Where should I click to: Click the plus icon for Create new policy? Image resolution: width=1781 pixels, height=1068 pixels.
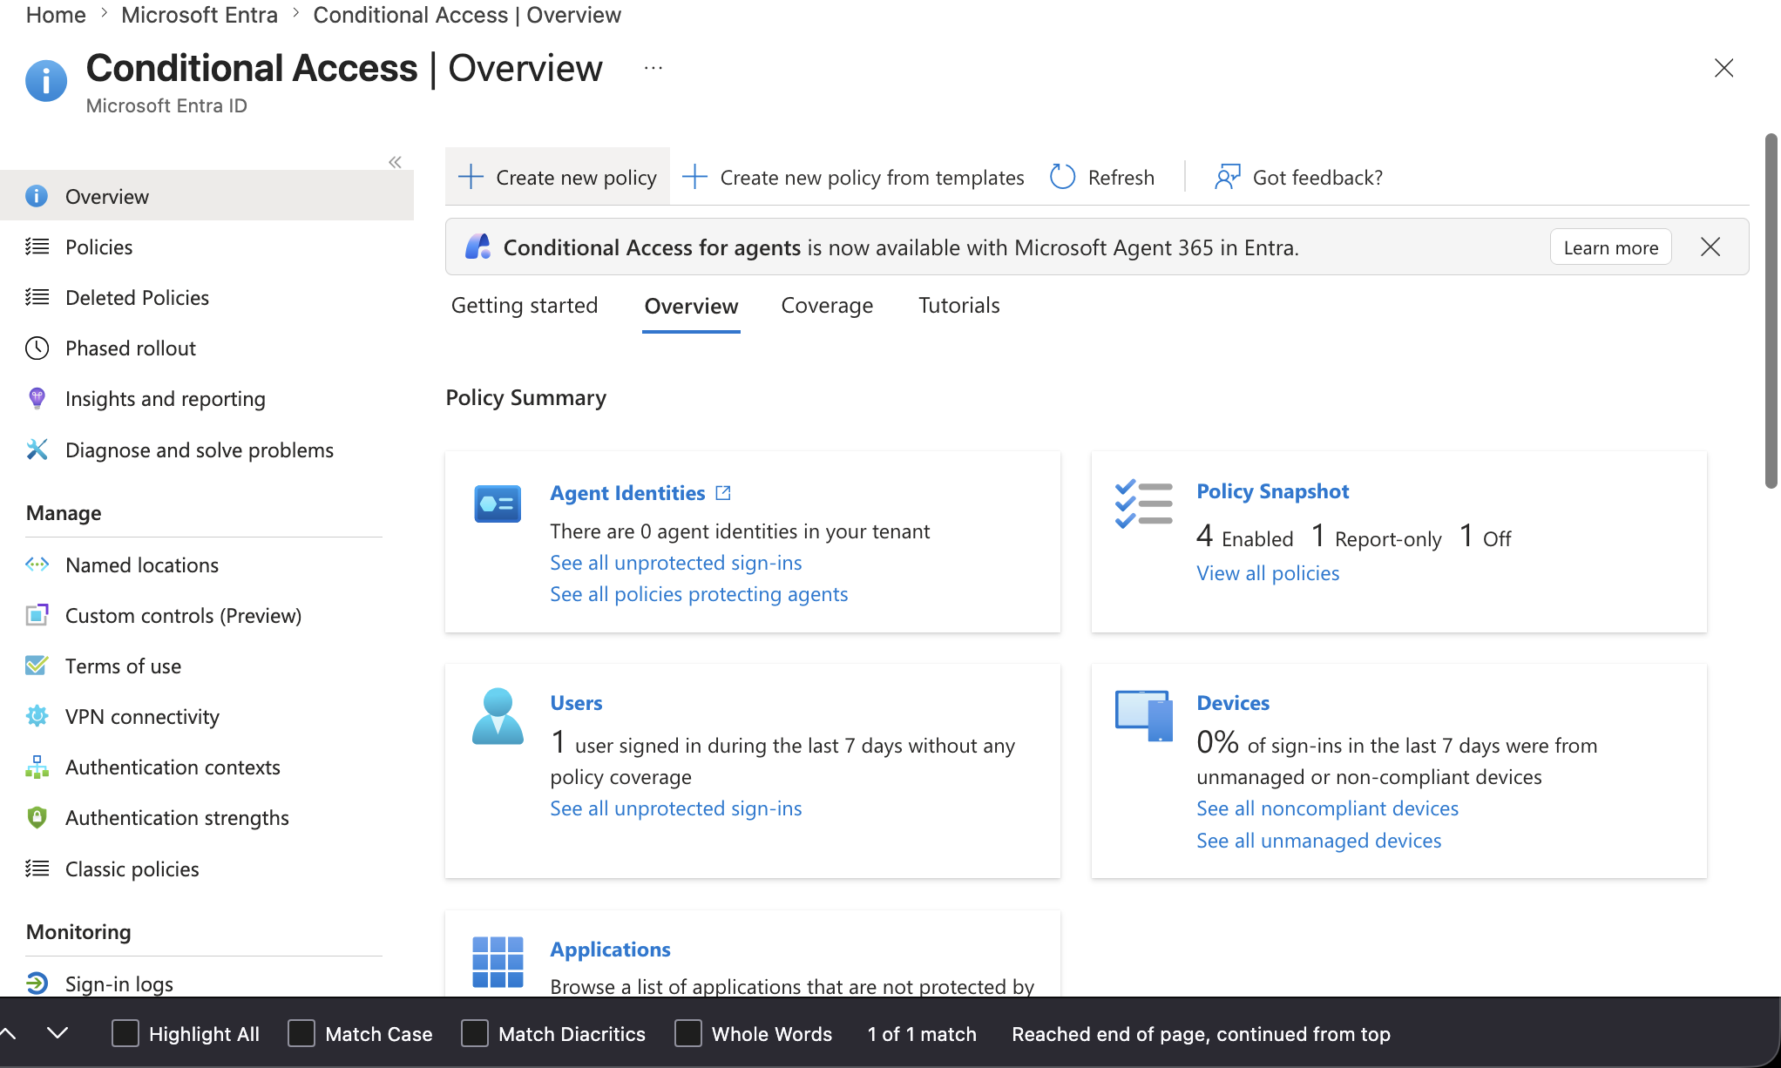[x=471, y=177]
